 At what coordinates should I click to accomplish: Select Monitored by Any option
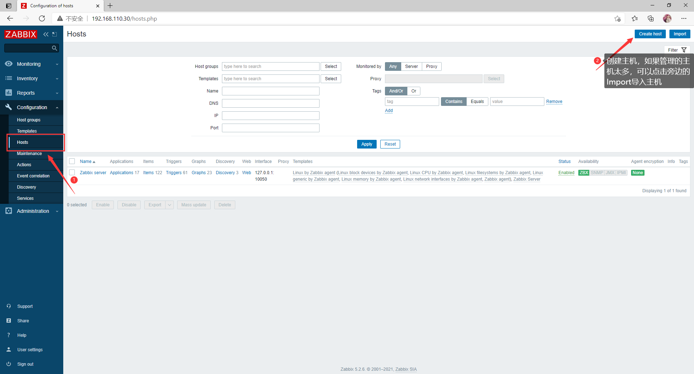[393, 66]
